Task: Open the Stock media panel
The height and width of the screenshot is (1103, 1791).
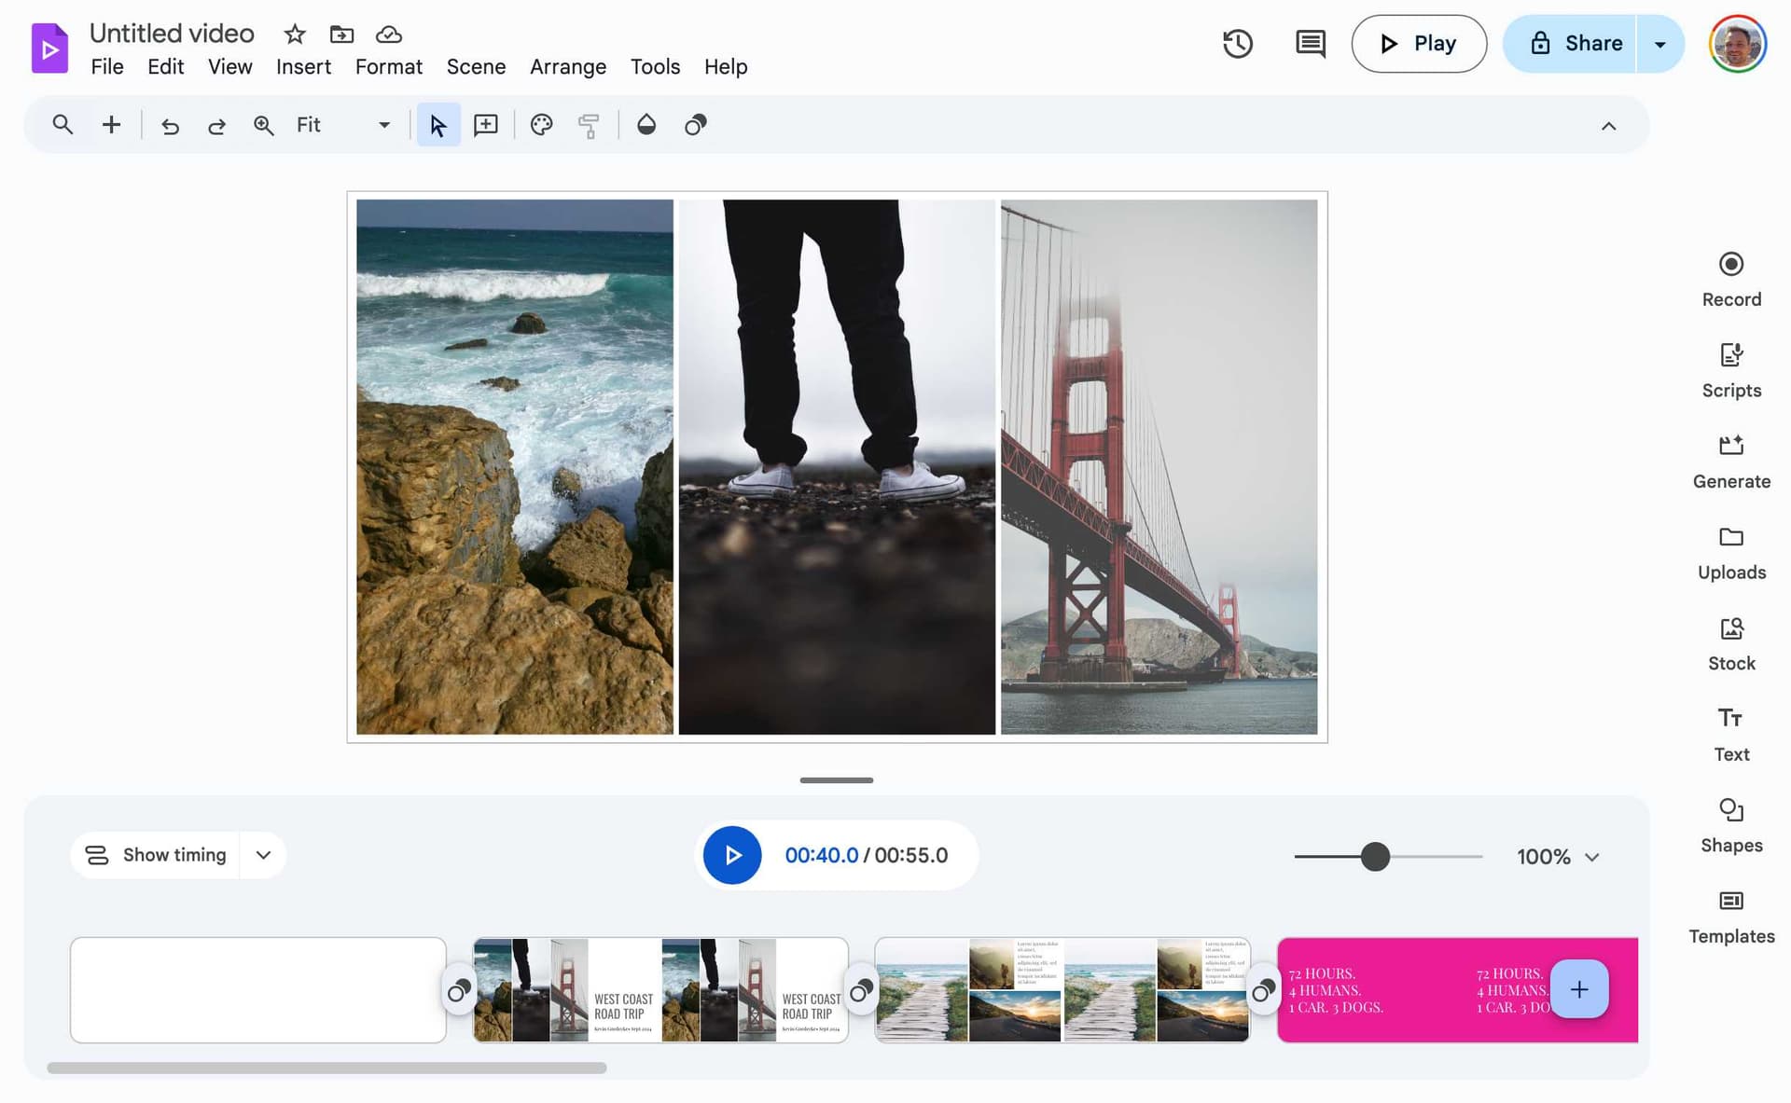Action: click(x=1730, y=643)
